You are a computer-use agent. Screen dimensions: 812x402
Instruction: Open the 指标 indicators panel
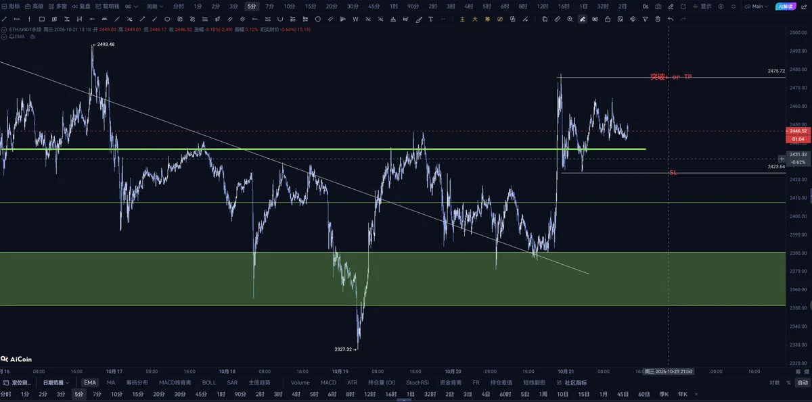pyautogui.click(x=12, y=6)
